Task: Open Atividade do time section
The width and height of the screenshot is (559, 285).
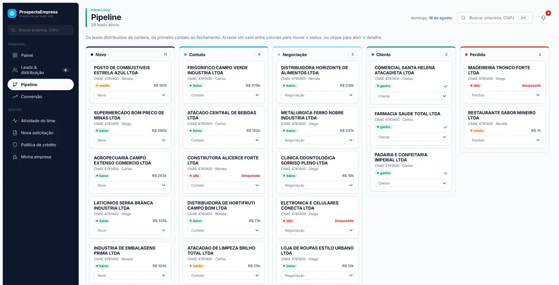Action: click(41, 121)
